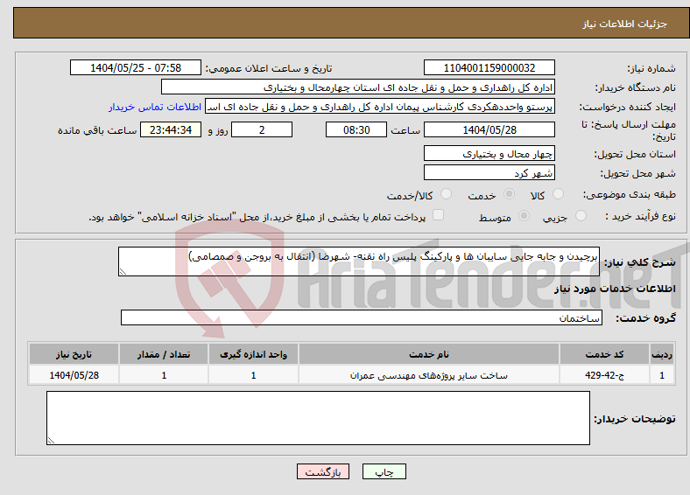This screenshot has width=690, height=495.
Task: Click the ردیف column header
Action: [x=662, y=354]
